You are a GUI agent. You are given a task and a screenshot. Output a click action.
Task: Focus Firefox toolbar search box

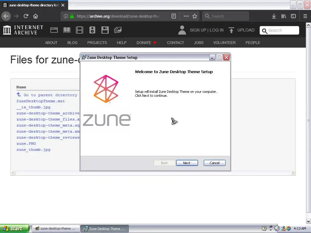226,16
